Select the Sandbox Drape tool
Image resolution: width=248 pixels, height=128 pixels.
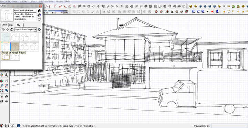point(177,12)
